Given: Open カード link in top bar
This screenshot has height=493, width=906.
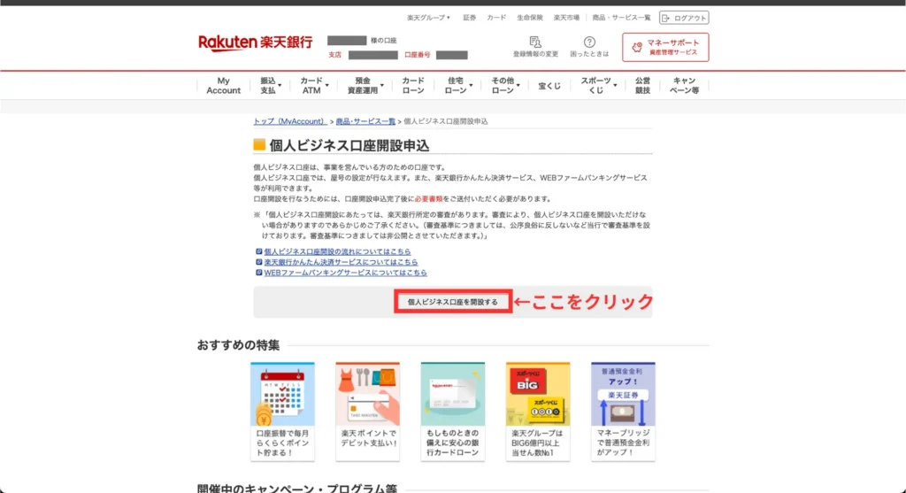Looking at the screenshot, I should coord(496,18).
